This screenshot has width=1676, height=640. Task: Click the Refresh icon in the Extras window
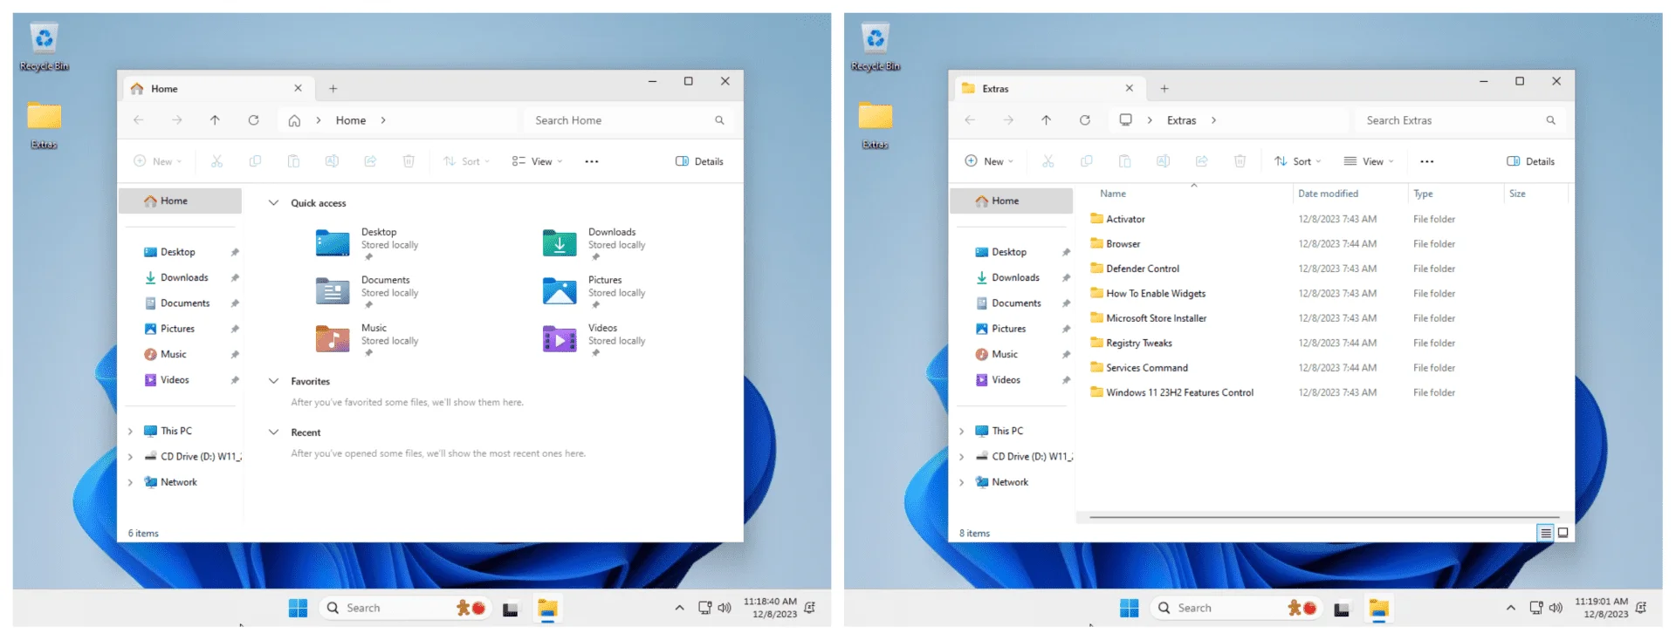point(1084,120)
